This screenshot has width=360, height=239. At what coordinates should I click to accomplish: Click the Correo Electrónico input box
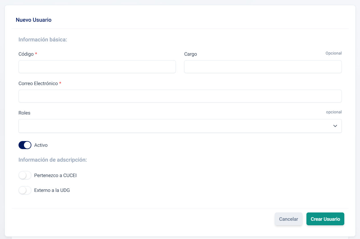(x=180, y=96)
